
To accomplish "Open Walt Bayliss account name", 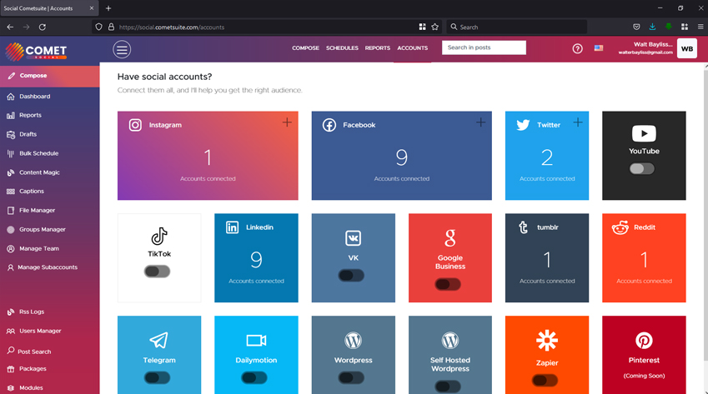I will 653,44.
